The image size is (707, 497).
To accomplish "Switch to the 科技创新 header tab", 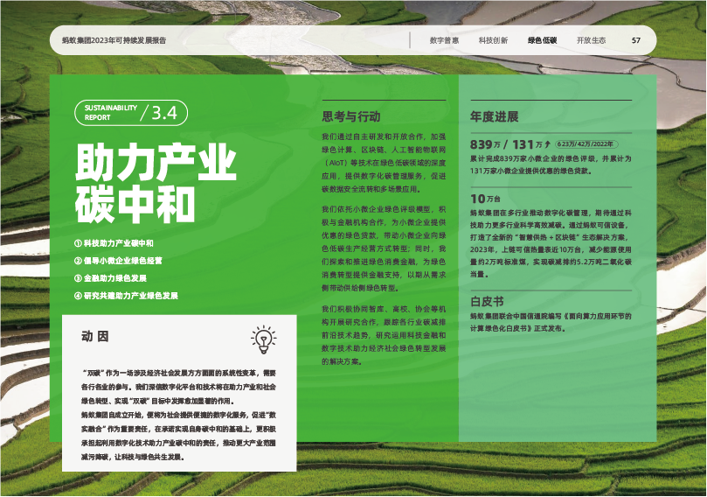I will 493,40.
